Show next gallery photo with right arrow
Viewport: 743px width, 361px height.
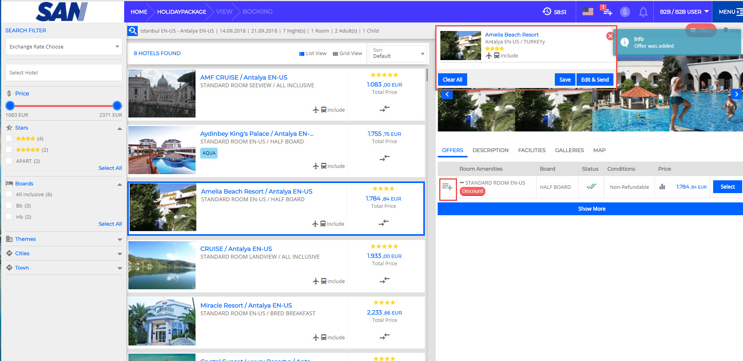coord(736,94)
